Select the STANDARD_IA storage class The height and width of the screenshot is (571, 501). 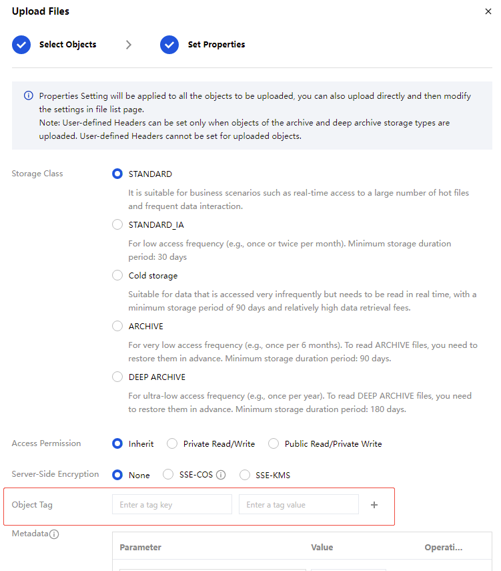117,224
